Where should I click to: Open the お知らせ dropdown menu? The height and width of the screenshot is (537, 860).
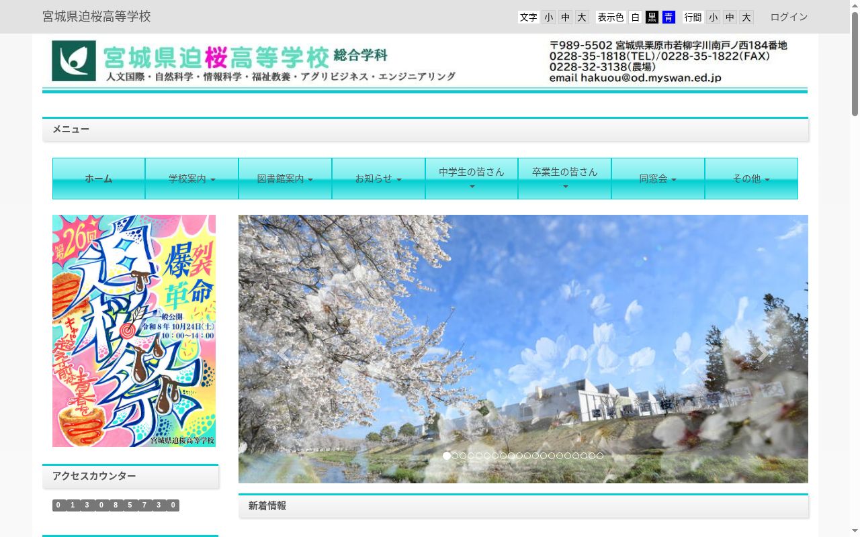coord(378,179)
